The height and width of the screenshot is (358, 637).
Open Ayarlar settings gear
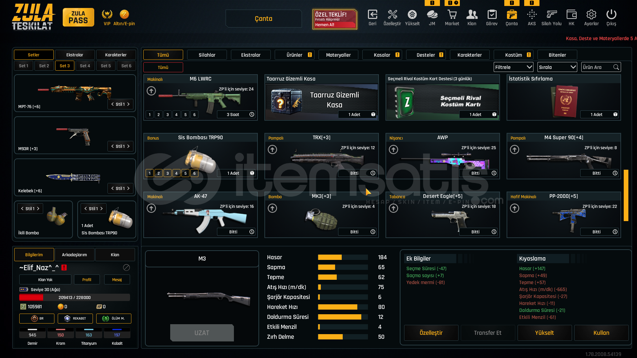[x=591, y=15]
